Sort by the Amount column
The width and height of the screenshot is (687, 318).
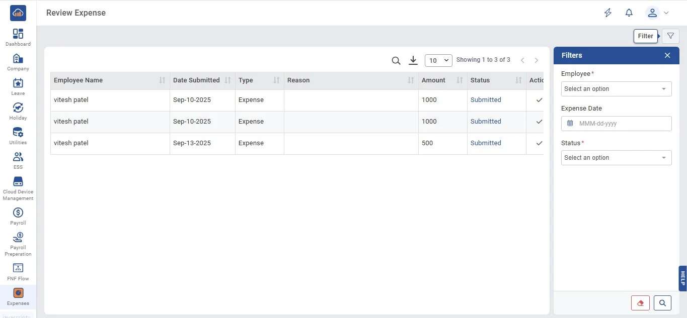point(460,80)
